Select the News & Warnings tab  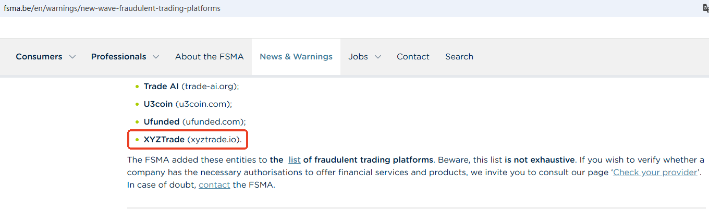296,57
